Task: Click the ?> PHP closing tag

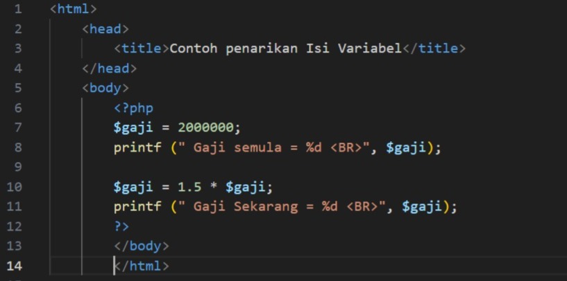Action: (x=121, y=226)
